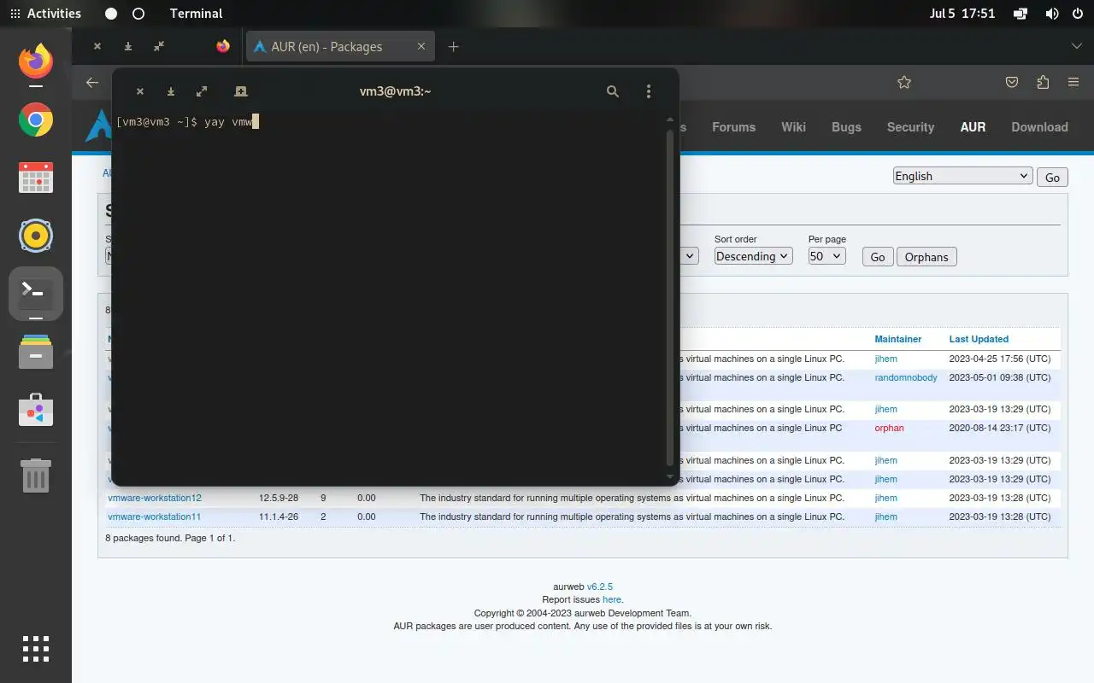Open the Descending sort order dropdown

coord(754,256)
